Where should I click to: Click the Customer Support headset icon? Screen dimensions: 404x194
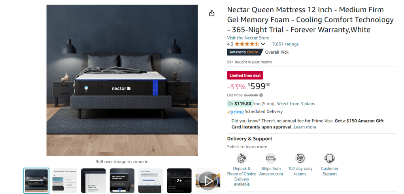[x=329, y=158]
